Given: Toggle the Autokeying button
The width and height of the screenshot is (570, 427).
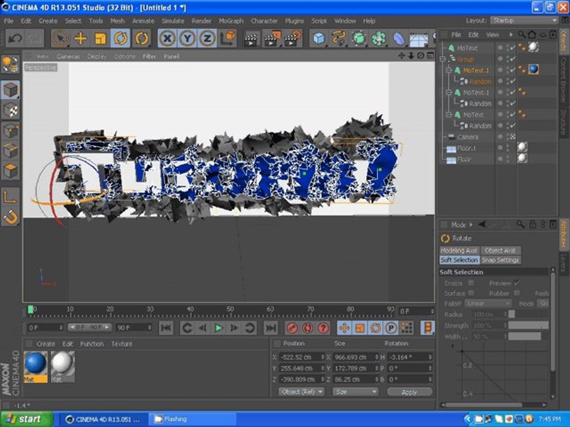Looking at the screenshot, I should (x=308, y=328).
